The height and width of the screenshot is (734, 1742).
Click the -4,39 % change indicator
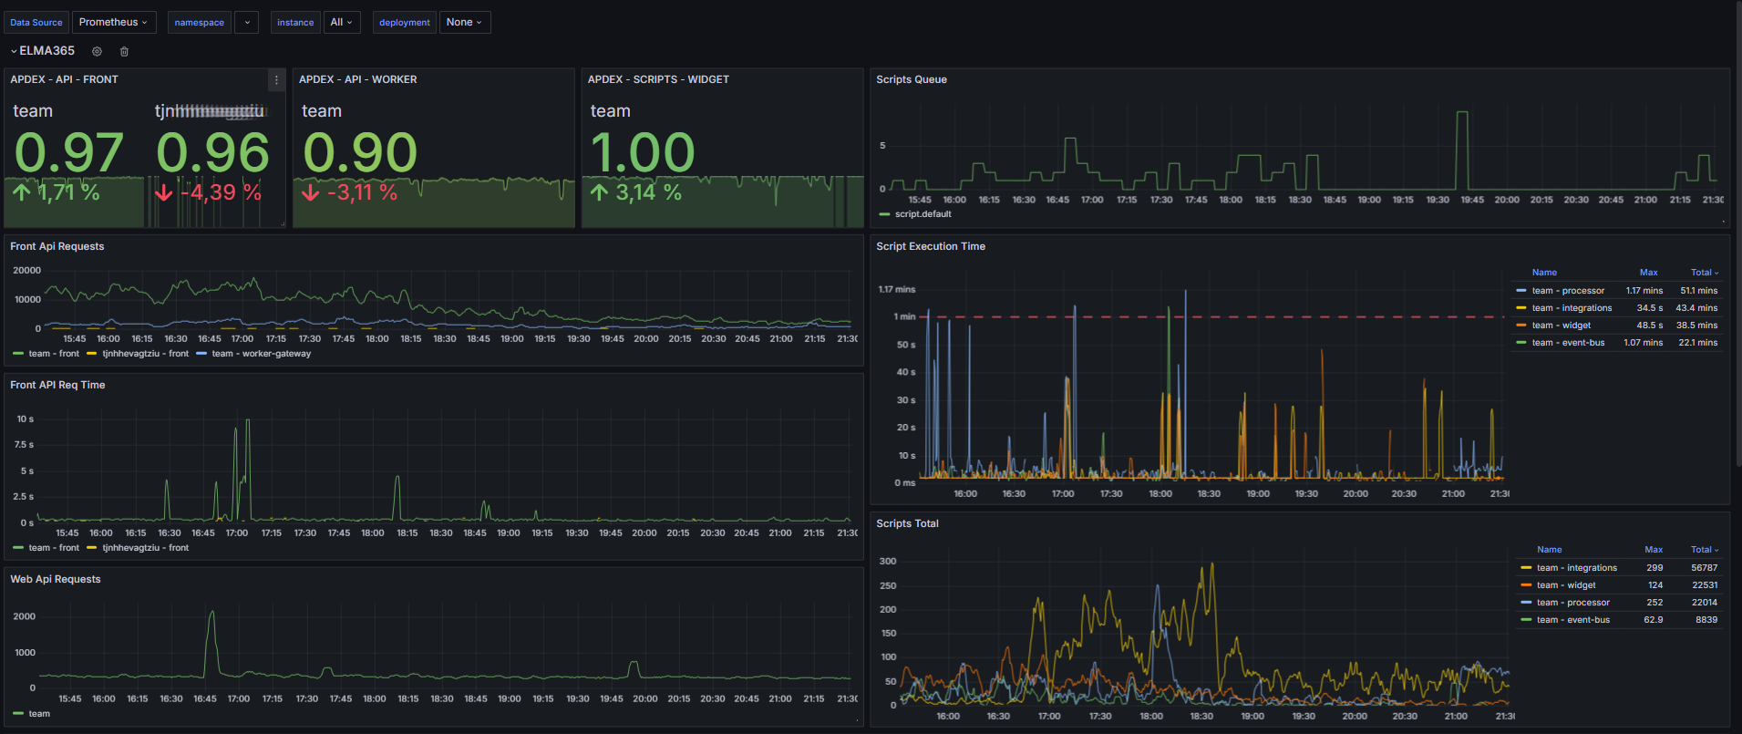pyautogui.click(x=209, y=192)
